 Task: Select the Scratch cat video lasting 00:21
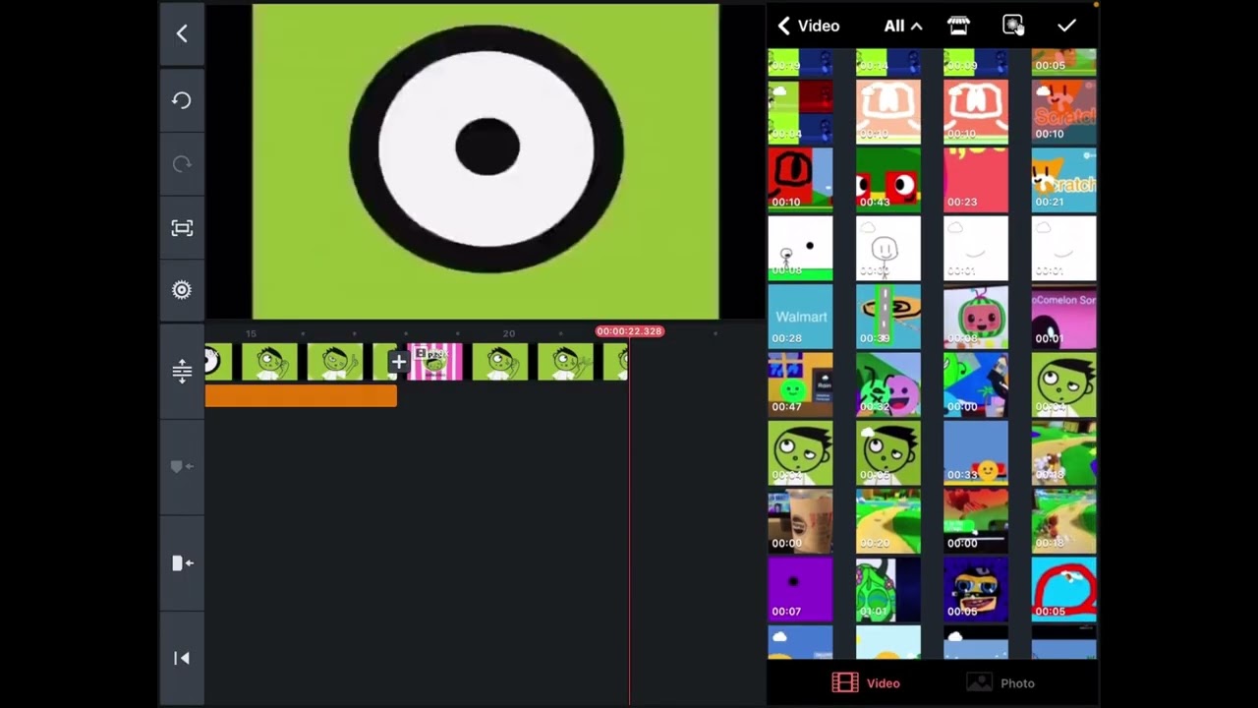click(x=1063, y=180)
